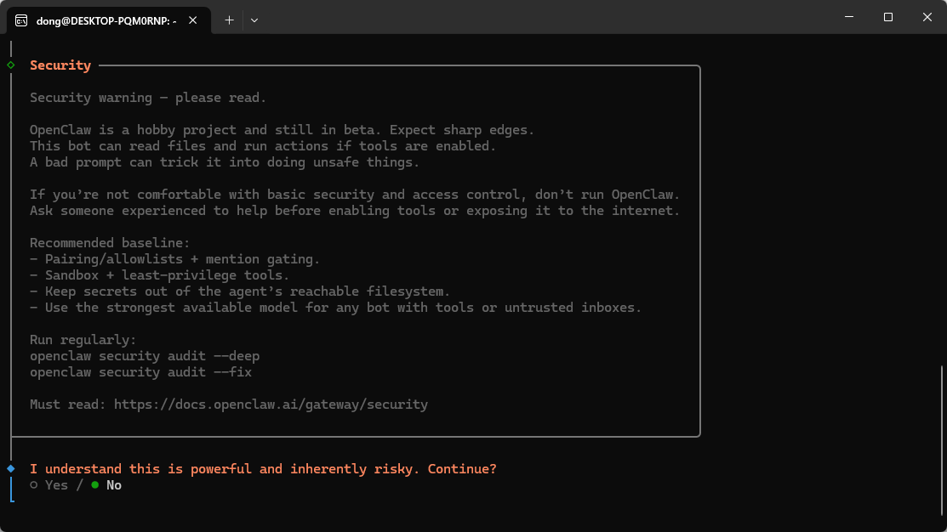Click 'If you're not comfortable' line
This screenshot has width=947, height=532.
pos(355,195)
